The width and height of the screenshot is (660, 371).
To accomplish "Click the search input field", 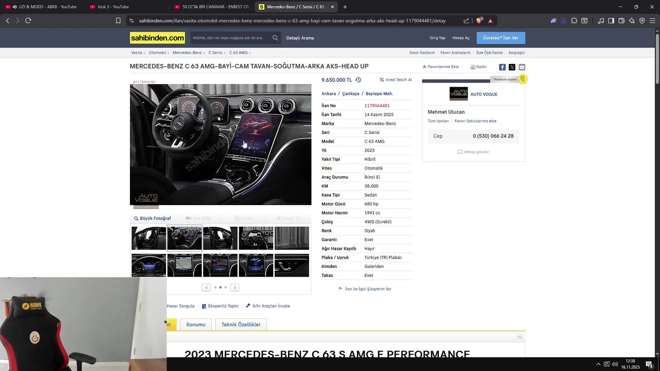I will (230, 38).
